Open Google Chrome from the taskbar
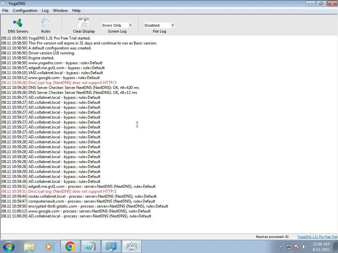The width and height of the screenshot is (338, 253). click(70, 246)
